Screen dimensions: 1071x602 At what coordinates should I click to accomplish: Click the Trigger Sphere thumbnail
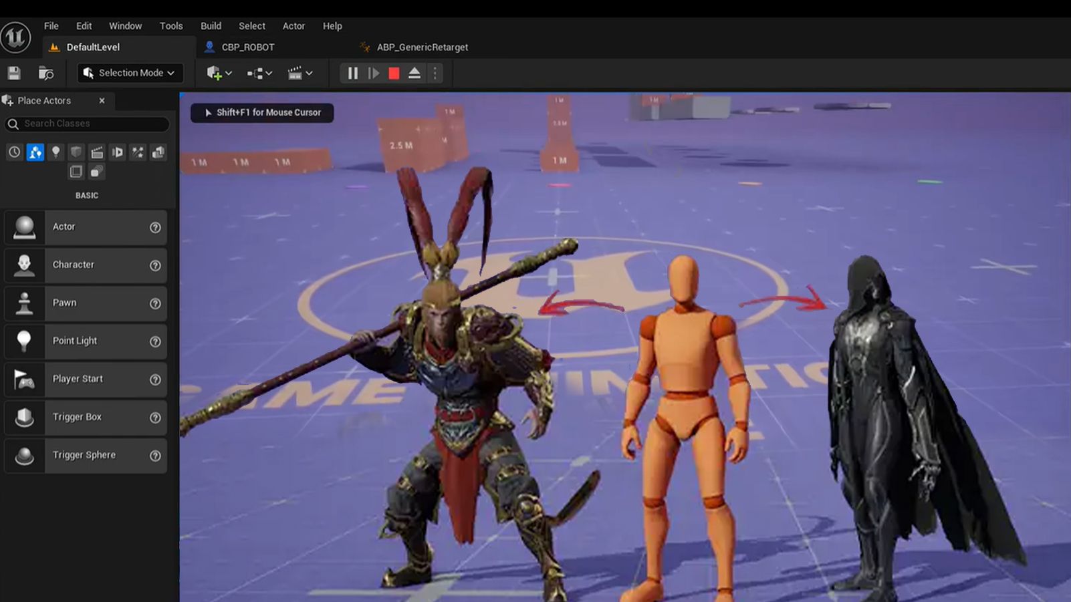25,456
